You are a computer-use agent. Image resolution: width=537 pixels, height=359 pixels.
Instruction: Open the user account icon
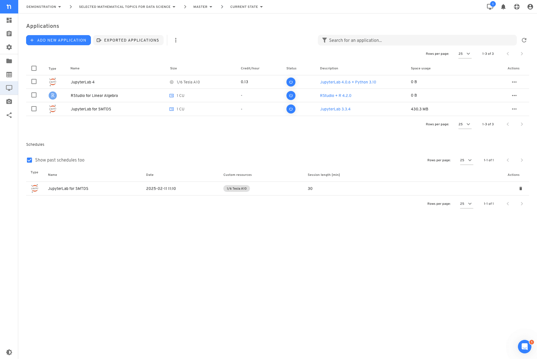[530, 7]
